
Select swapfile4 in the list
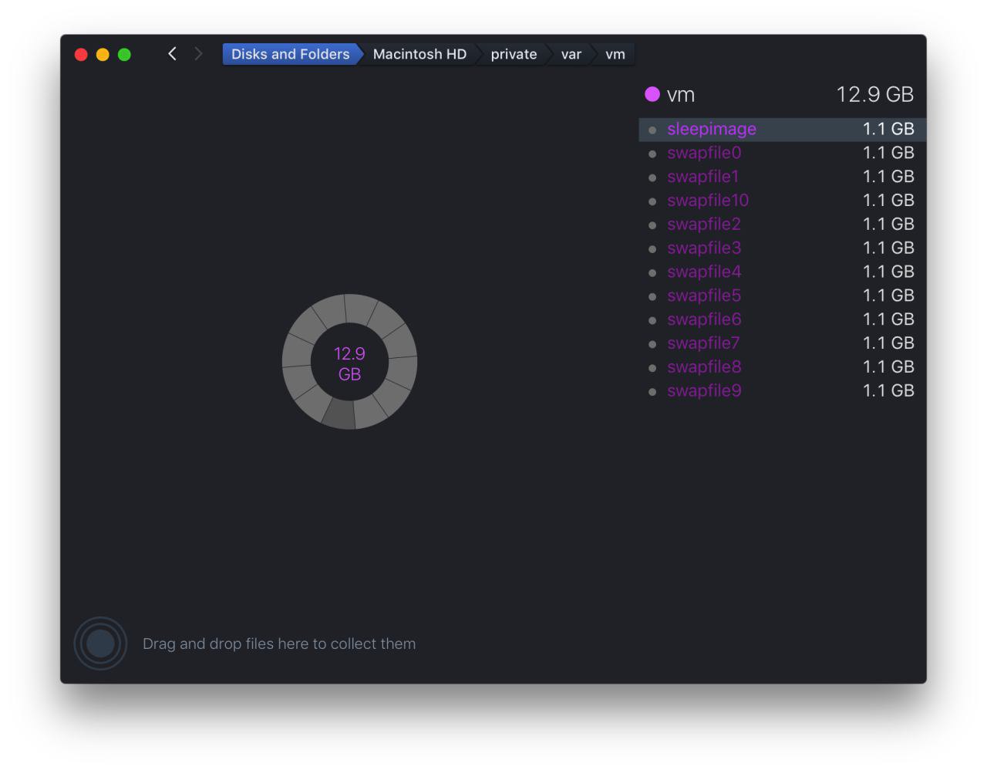[x=782, y=272]
